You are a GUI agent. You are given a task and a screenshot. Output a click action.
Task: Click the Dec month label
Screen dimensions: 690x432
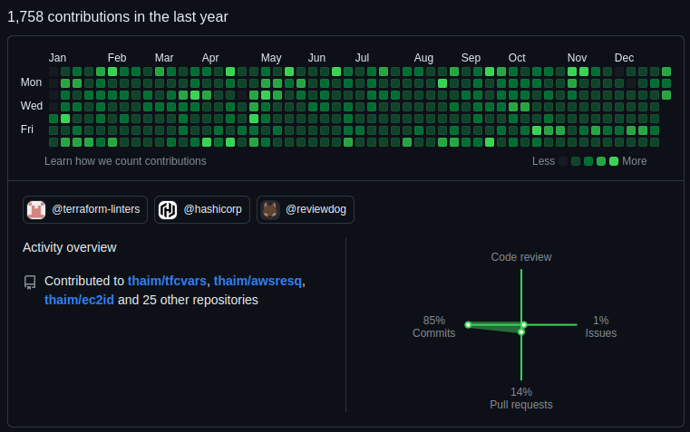click(x=625, y=58)
